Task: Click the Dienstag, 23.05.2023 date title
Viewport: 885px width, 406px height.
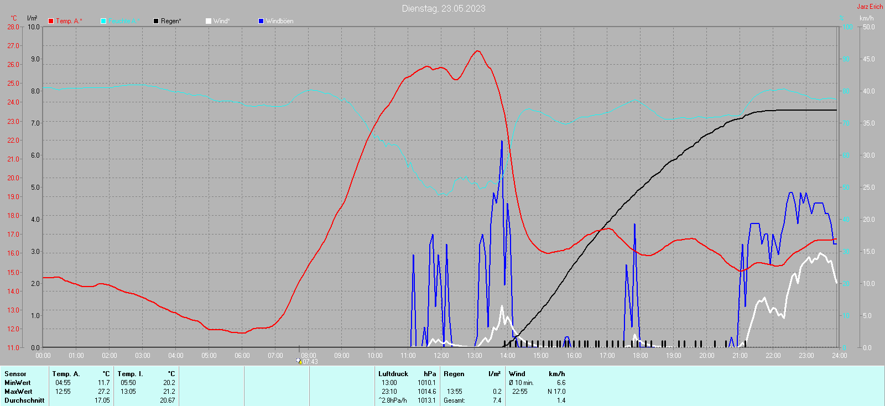Action: (443, 8)
